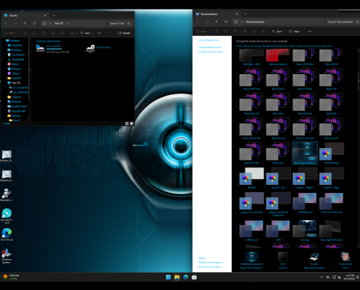Open the ellipsis menu in Personalization toolbar
The width and height of the screenshot is (360, 290).
[x=310, y=32]
